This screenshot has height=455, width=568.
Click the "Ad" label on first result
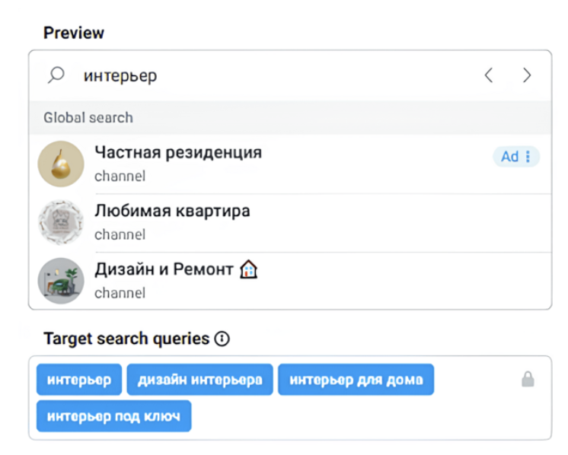click(509, 157)
